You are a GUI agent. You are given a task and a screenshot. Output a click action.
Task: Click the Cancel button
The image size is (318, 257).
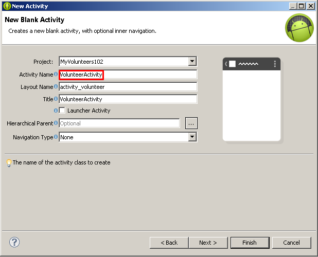coord(291,243)
